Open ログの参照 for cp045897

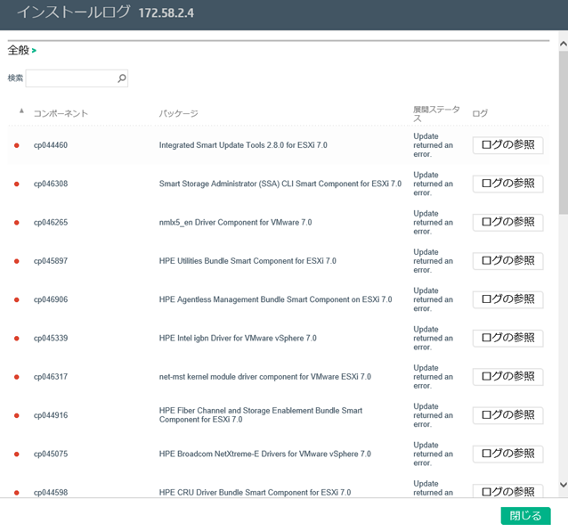(x=507, y=261)
